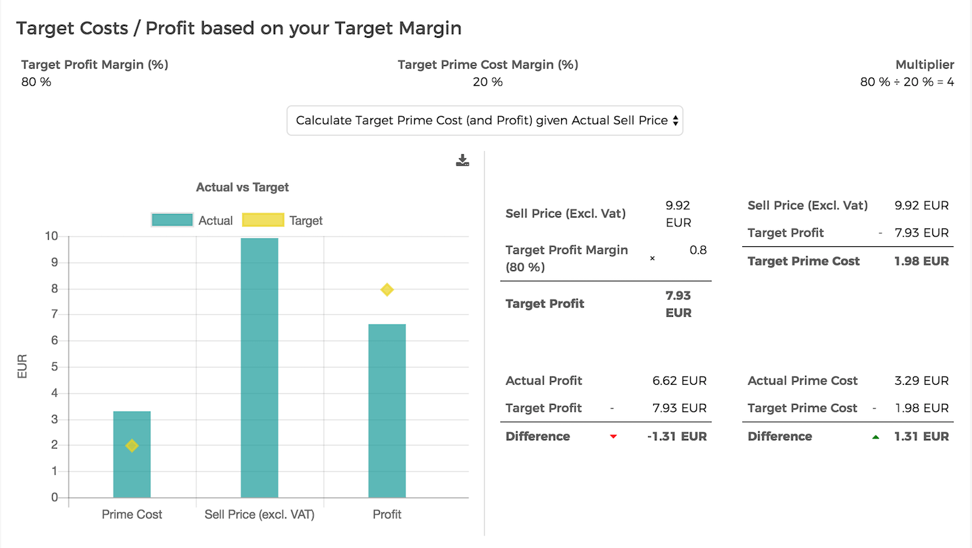Click the yellow Target diamond above Profit bar
This screenshot has width=972, height=548.
[x=387, y=290]
